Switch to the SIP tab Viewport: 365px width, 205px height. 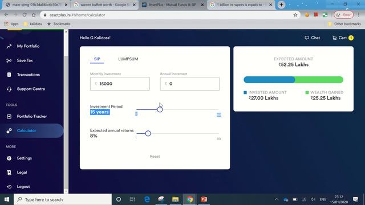click(x=97, y=59)
